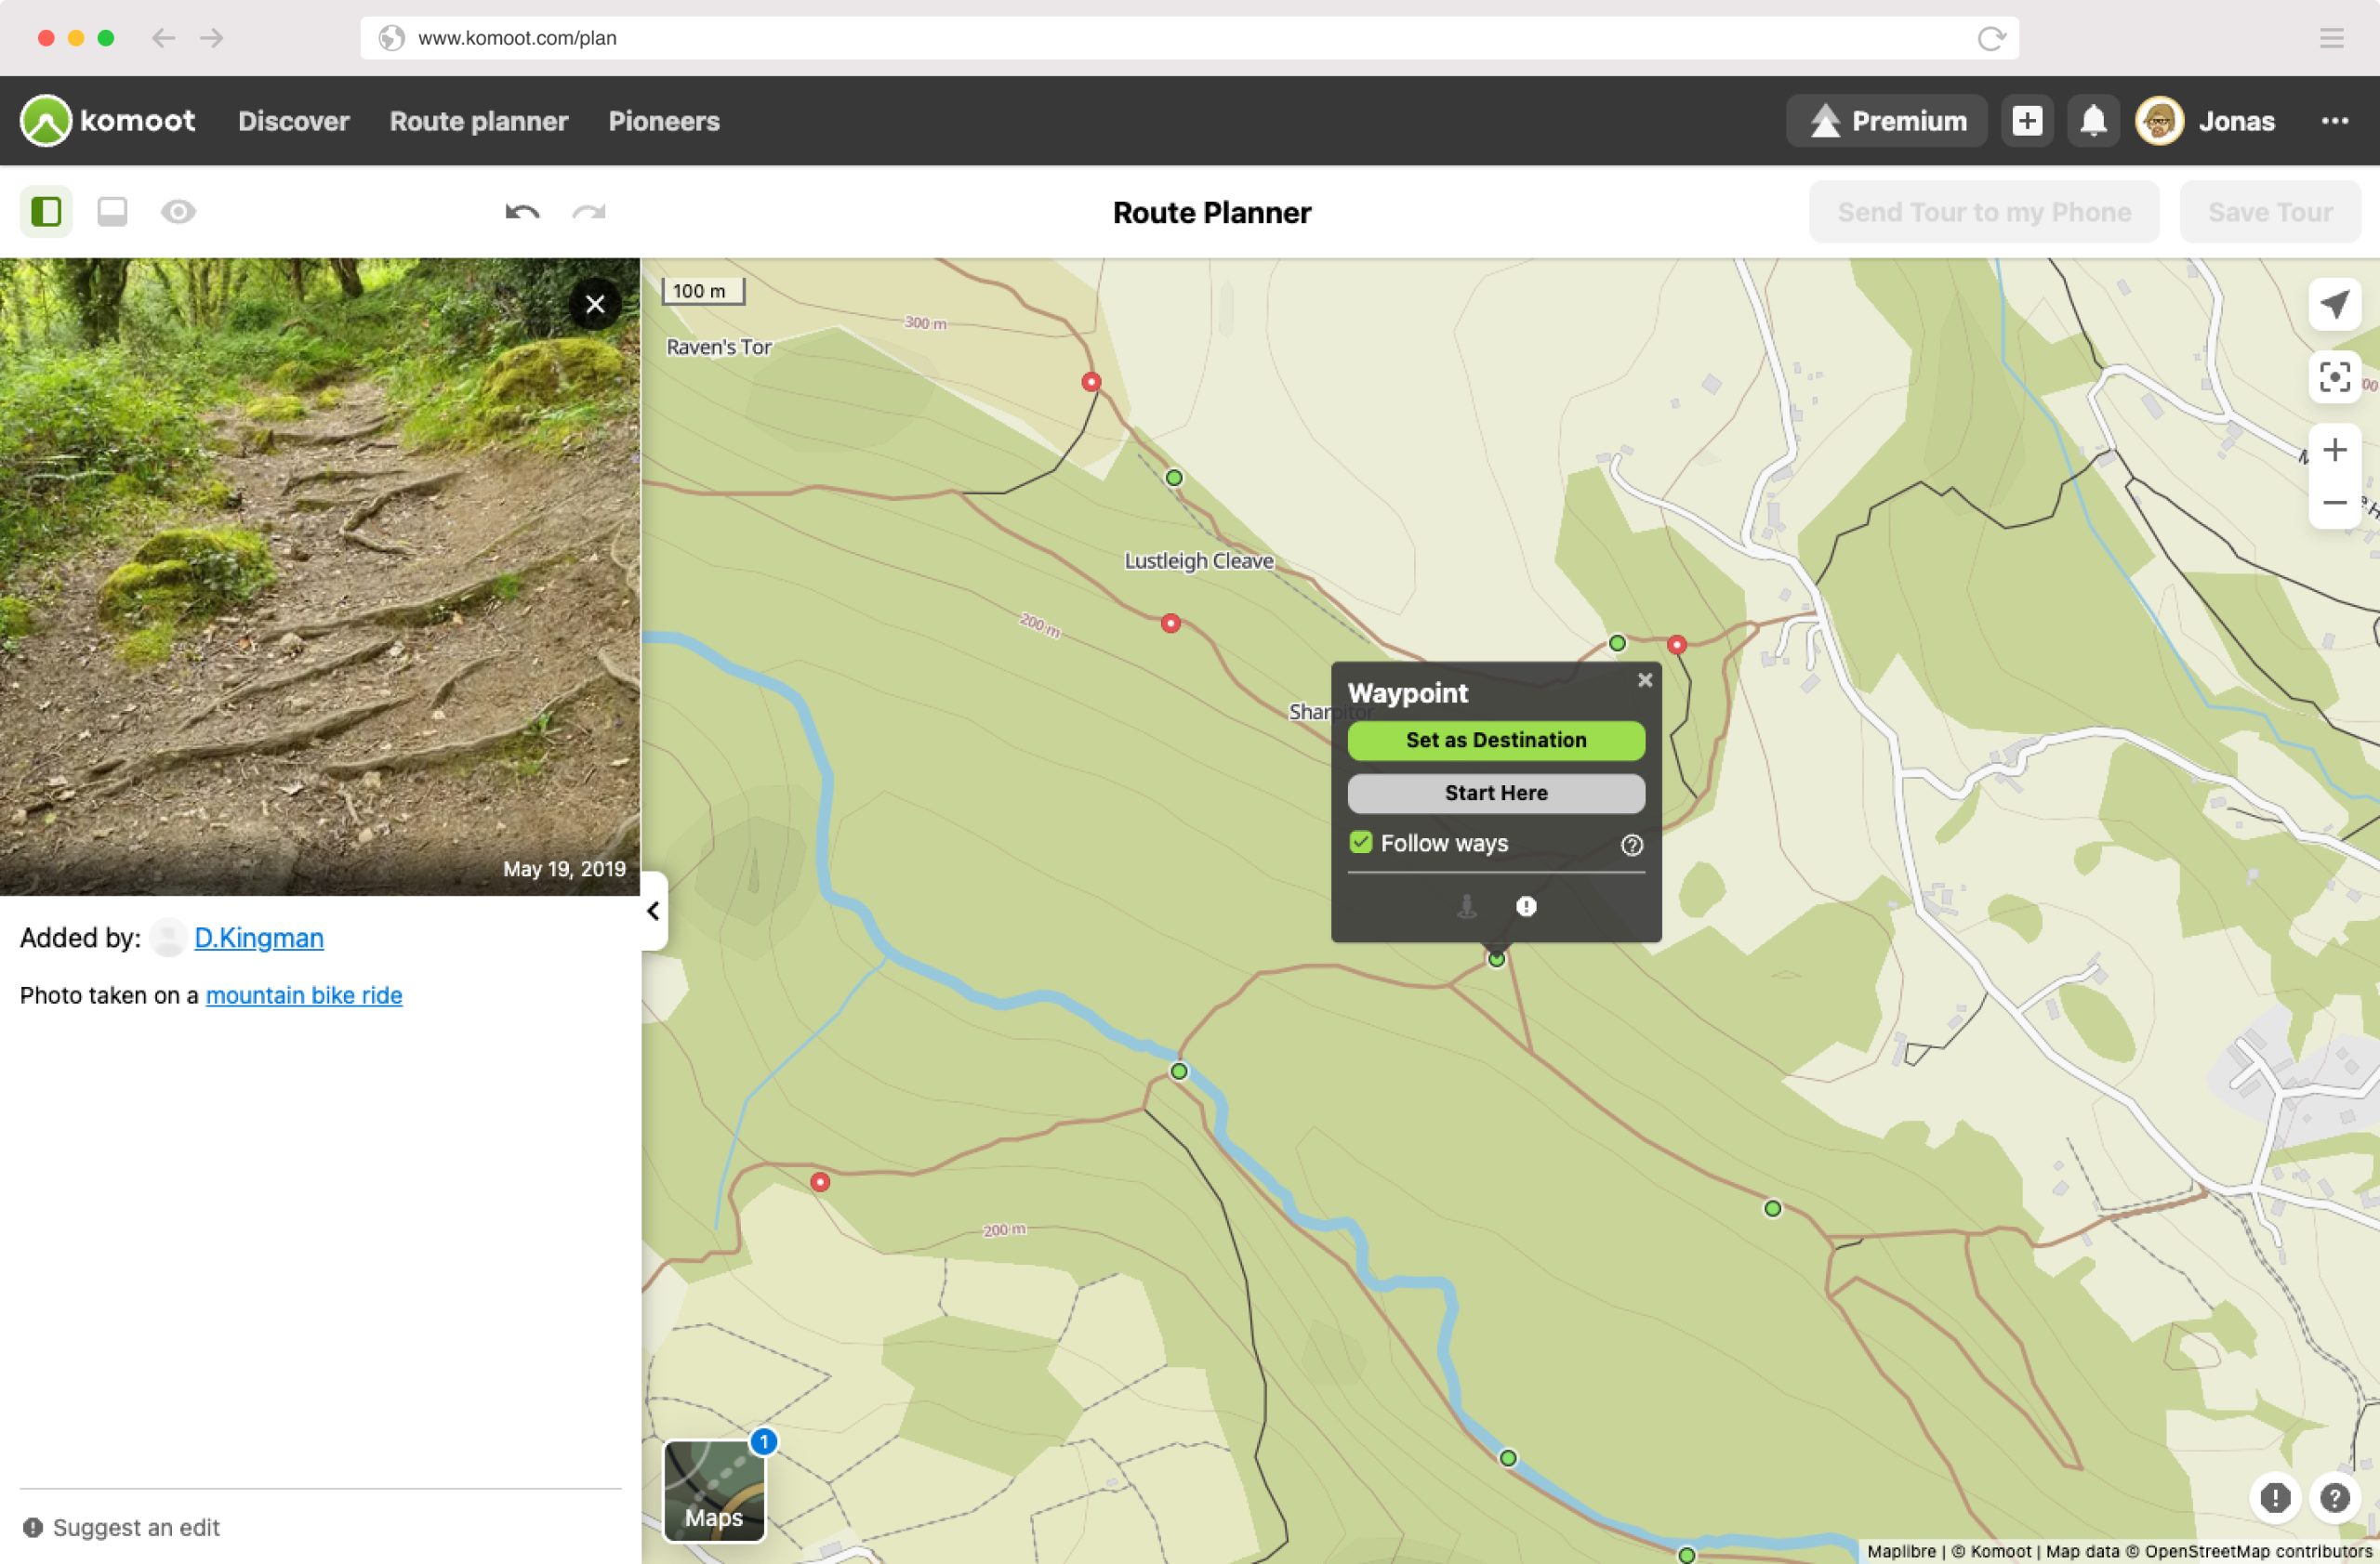Open Follow ways help question mark
Screen dimensions: 2380x1564
[1631, 846]
